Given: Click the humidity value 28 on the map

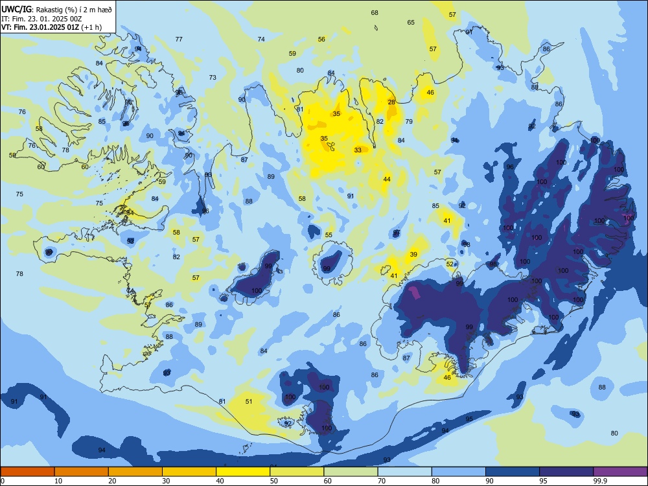Looking at the screenshot, I should click(391, 102).
